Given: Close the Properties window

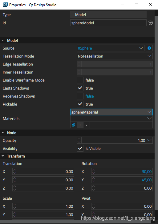Looking at the screenshot, I should tap(151, 5).
